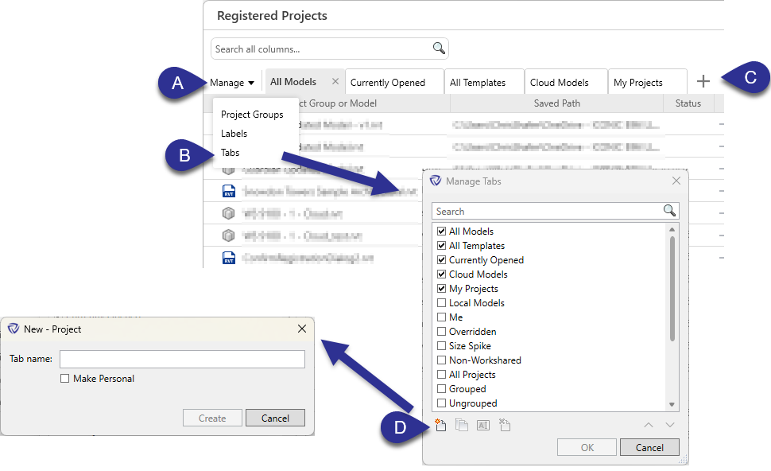Create a new tab using the new tab icon
Screen dimensions: 771x471
click(x=441, y=425)
